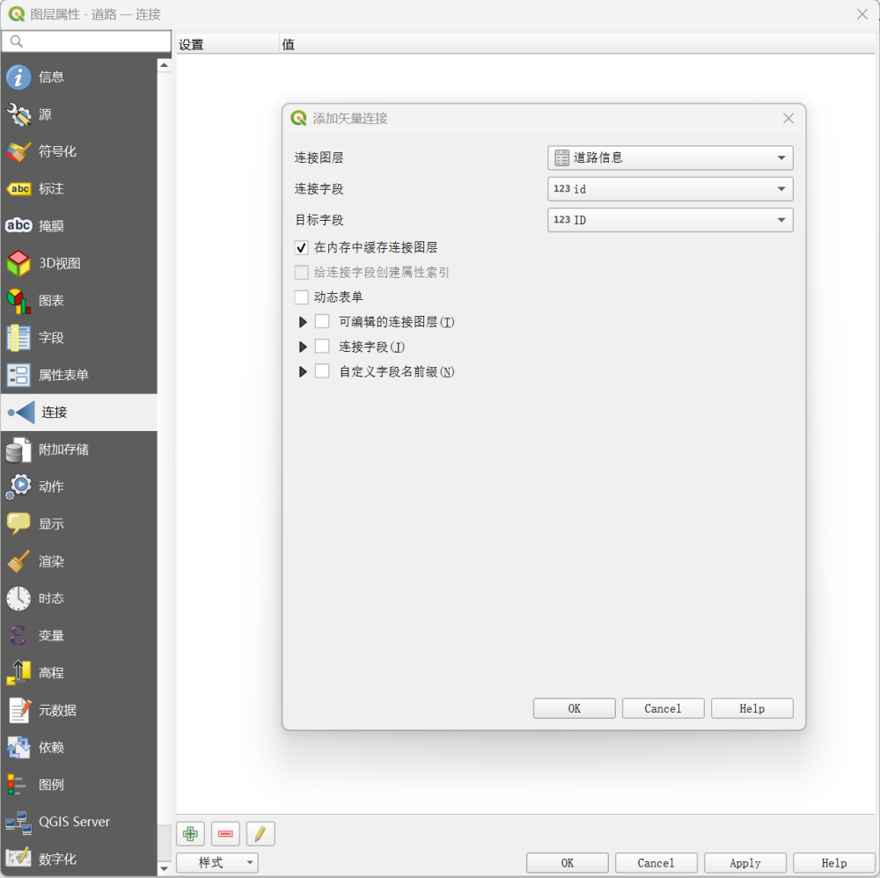Screen dimensions: 880x878
Task: Click the Apply button
Action: coord(744,863)
